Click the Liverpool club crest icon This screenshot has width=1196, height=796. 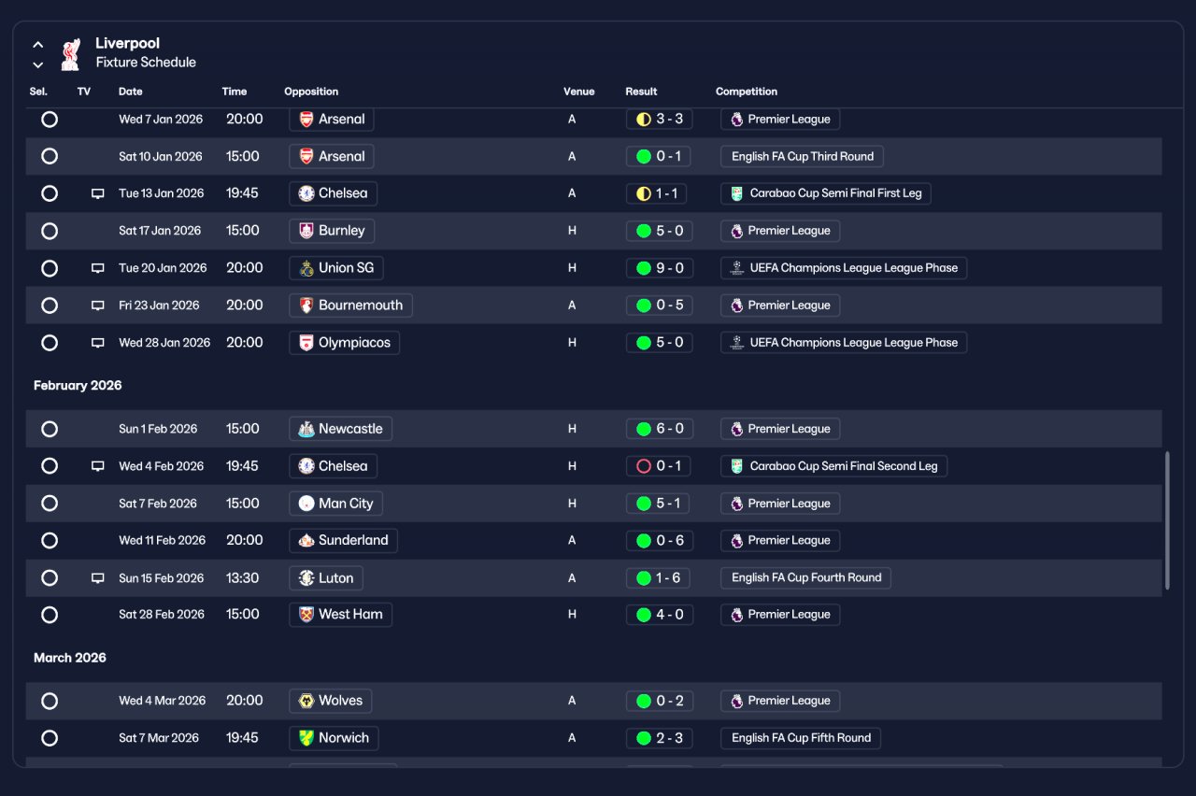70,54
